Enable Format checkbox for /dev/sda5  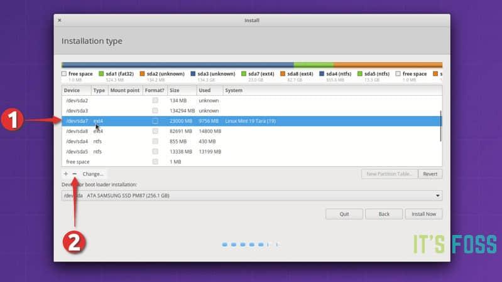155,152
